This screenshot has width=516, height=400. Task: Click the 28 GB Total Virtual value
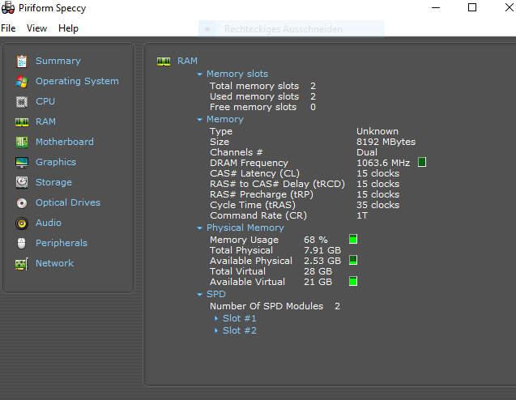pos(318,271)
